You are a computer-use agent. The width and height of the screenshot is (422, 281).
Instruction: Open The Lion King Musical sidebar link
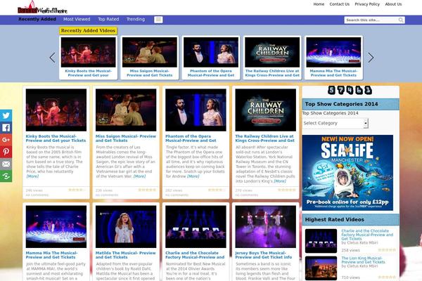[x=364, y=260]
